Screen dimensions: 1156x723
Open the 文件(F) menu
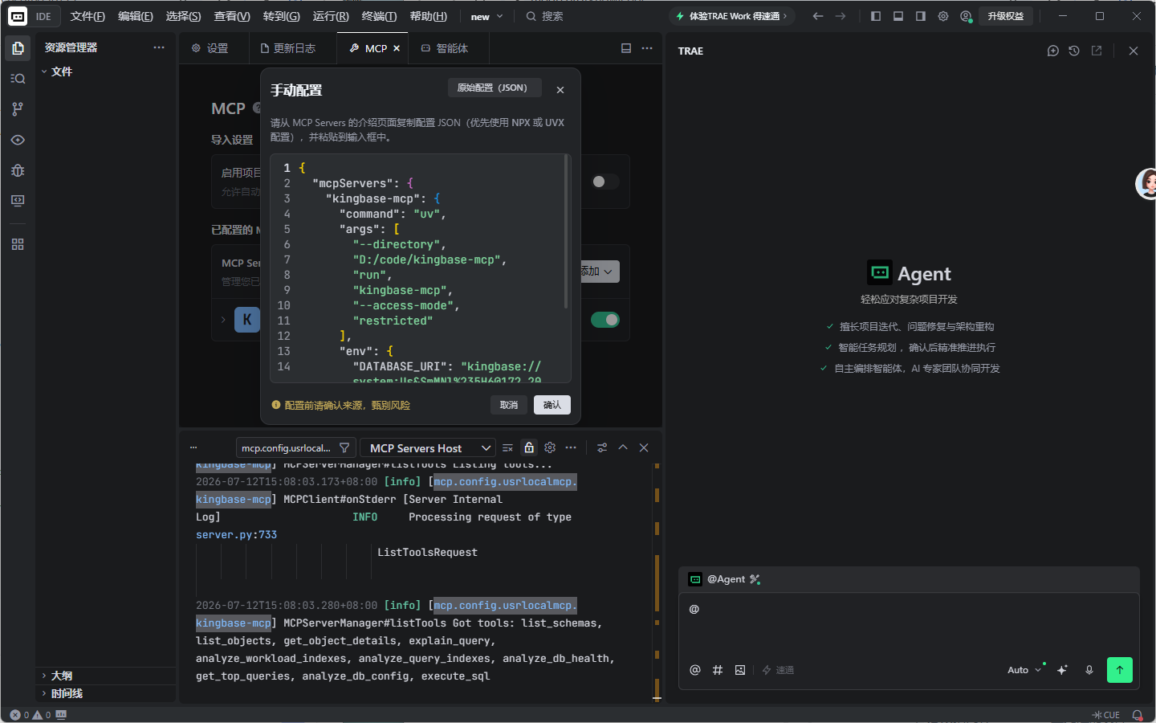tap(88, 16)
